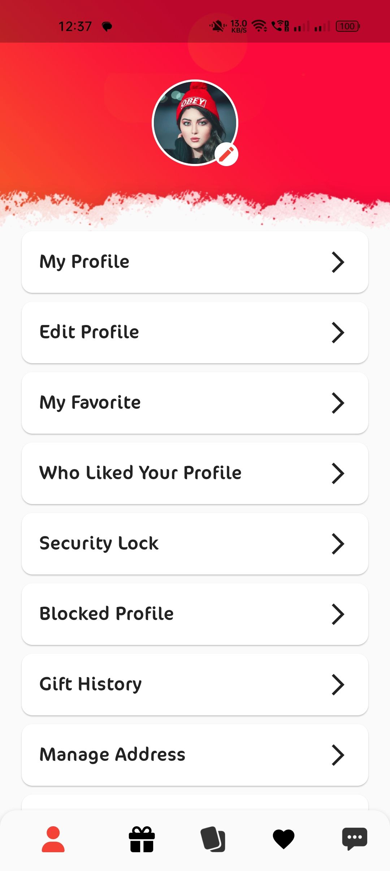390x871 pixels.
Task: Tap the muted bell status icon
Action: tap(217, 26)
